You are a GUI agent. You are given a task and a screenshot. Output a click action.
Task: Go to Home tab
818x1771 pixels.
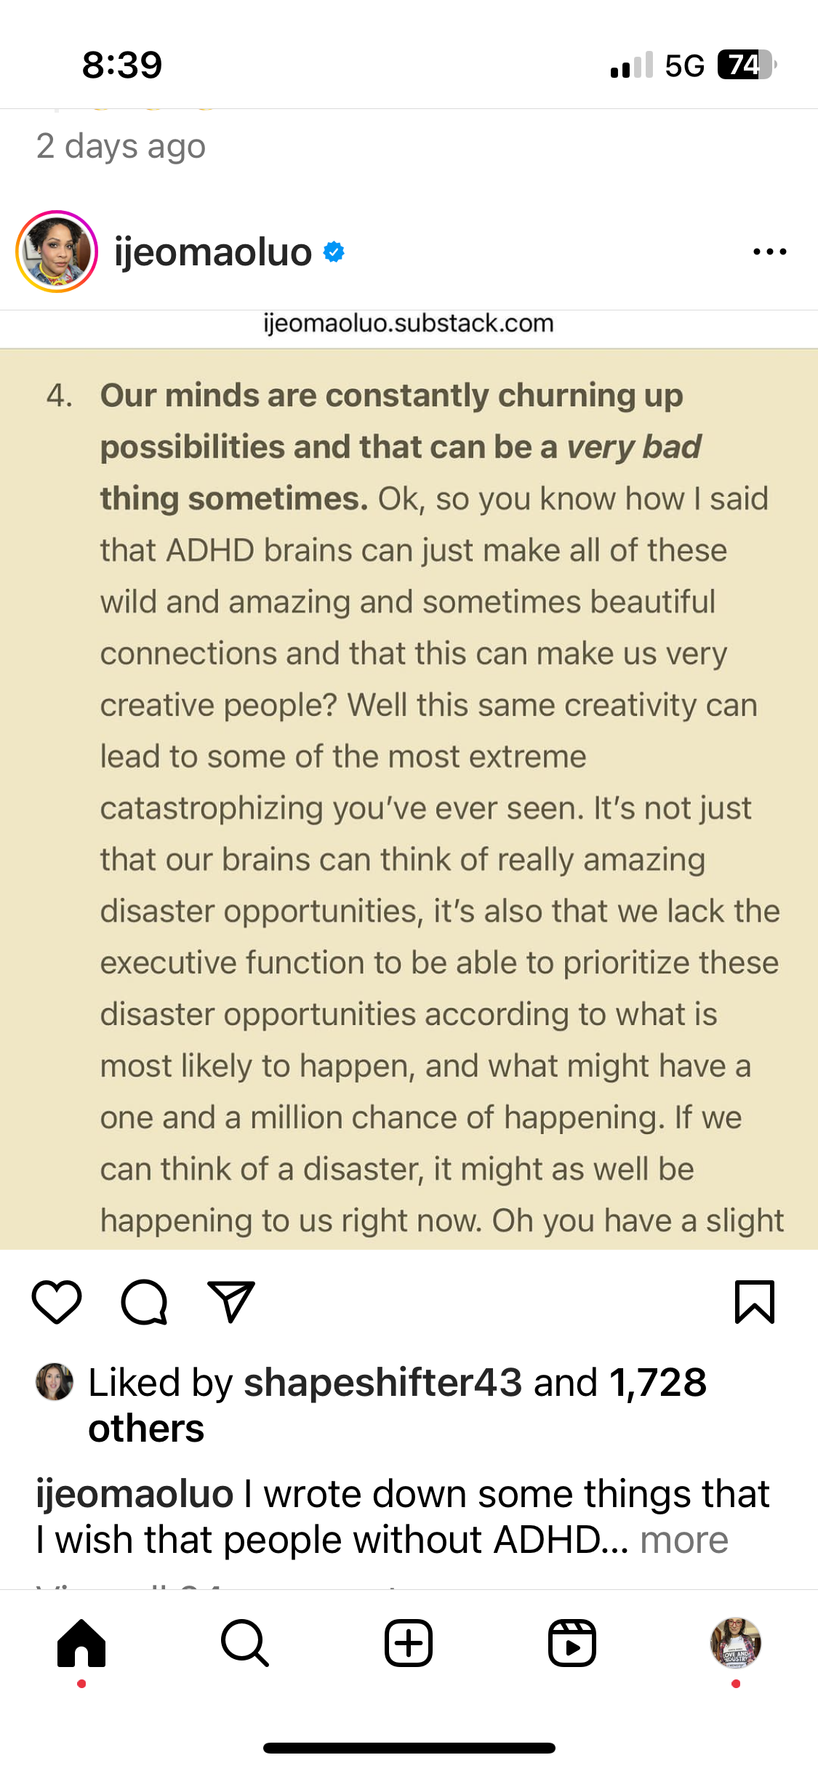81,1643
